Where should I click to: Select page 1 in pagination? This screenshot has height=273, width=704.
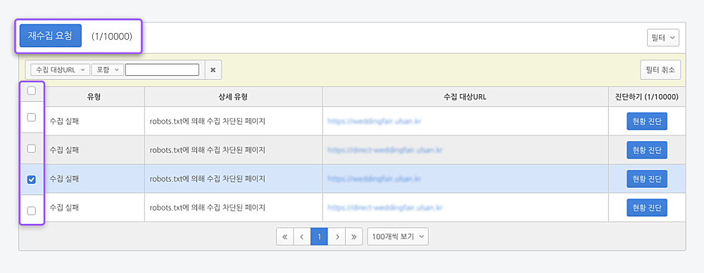pyautogui.click(x=319, y=237)
